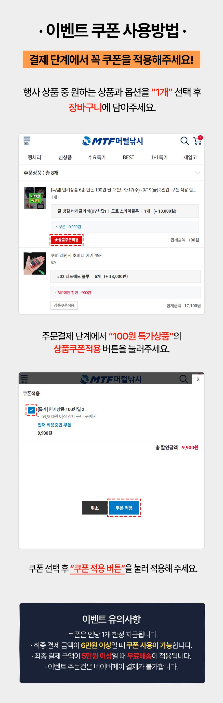The image size is (223, 703).
Task: Open the hamburger 메뉴 icon
Action: coord(27,141)
